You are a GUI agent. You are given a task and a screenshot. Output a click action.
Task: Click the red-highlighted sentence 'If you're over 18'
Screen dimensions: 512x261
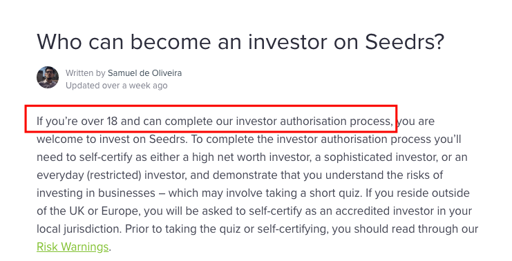pyautogui.click(x=211, y=119)
